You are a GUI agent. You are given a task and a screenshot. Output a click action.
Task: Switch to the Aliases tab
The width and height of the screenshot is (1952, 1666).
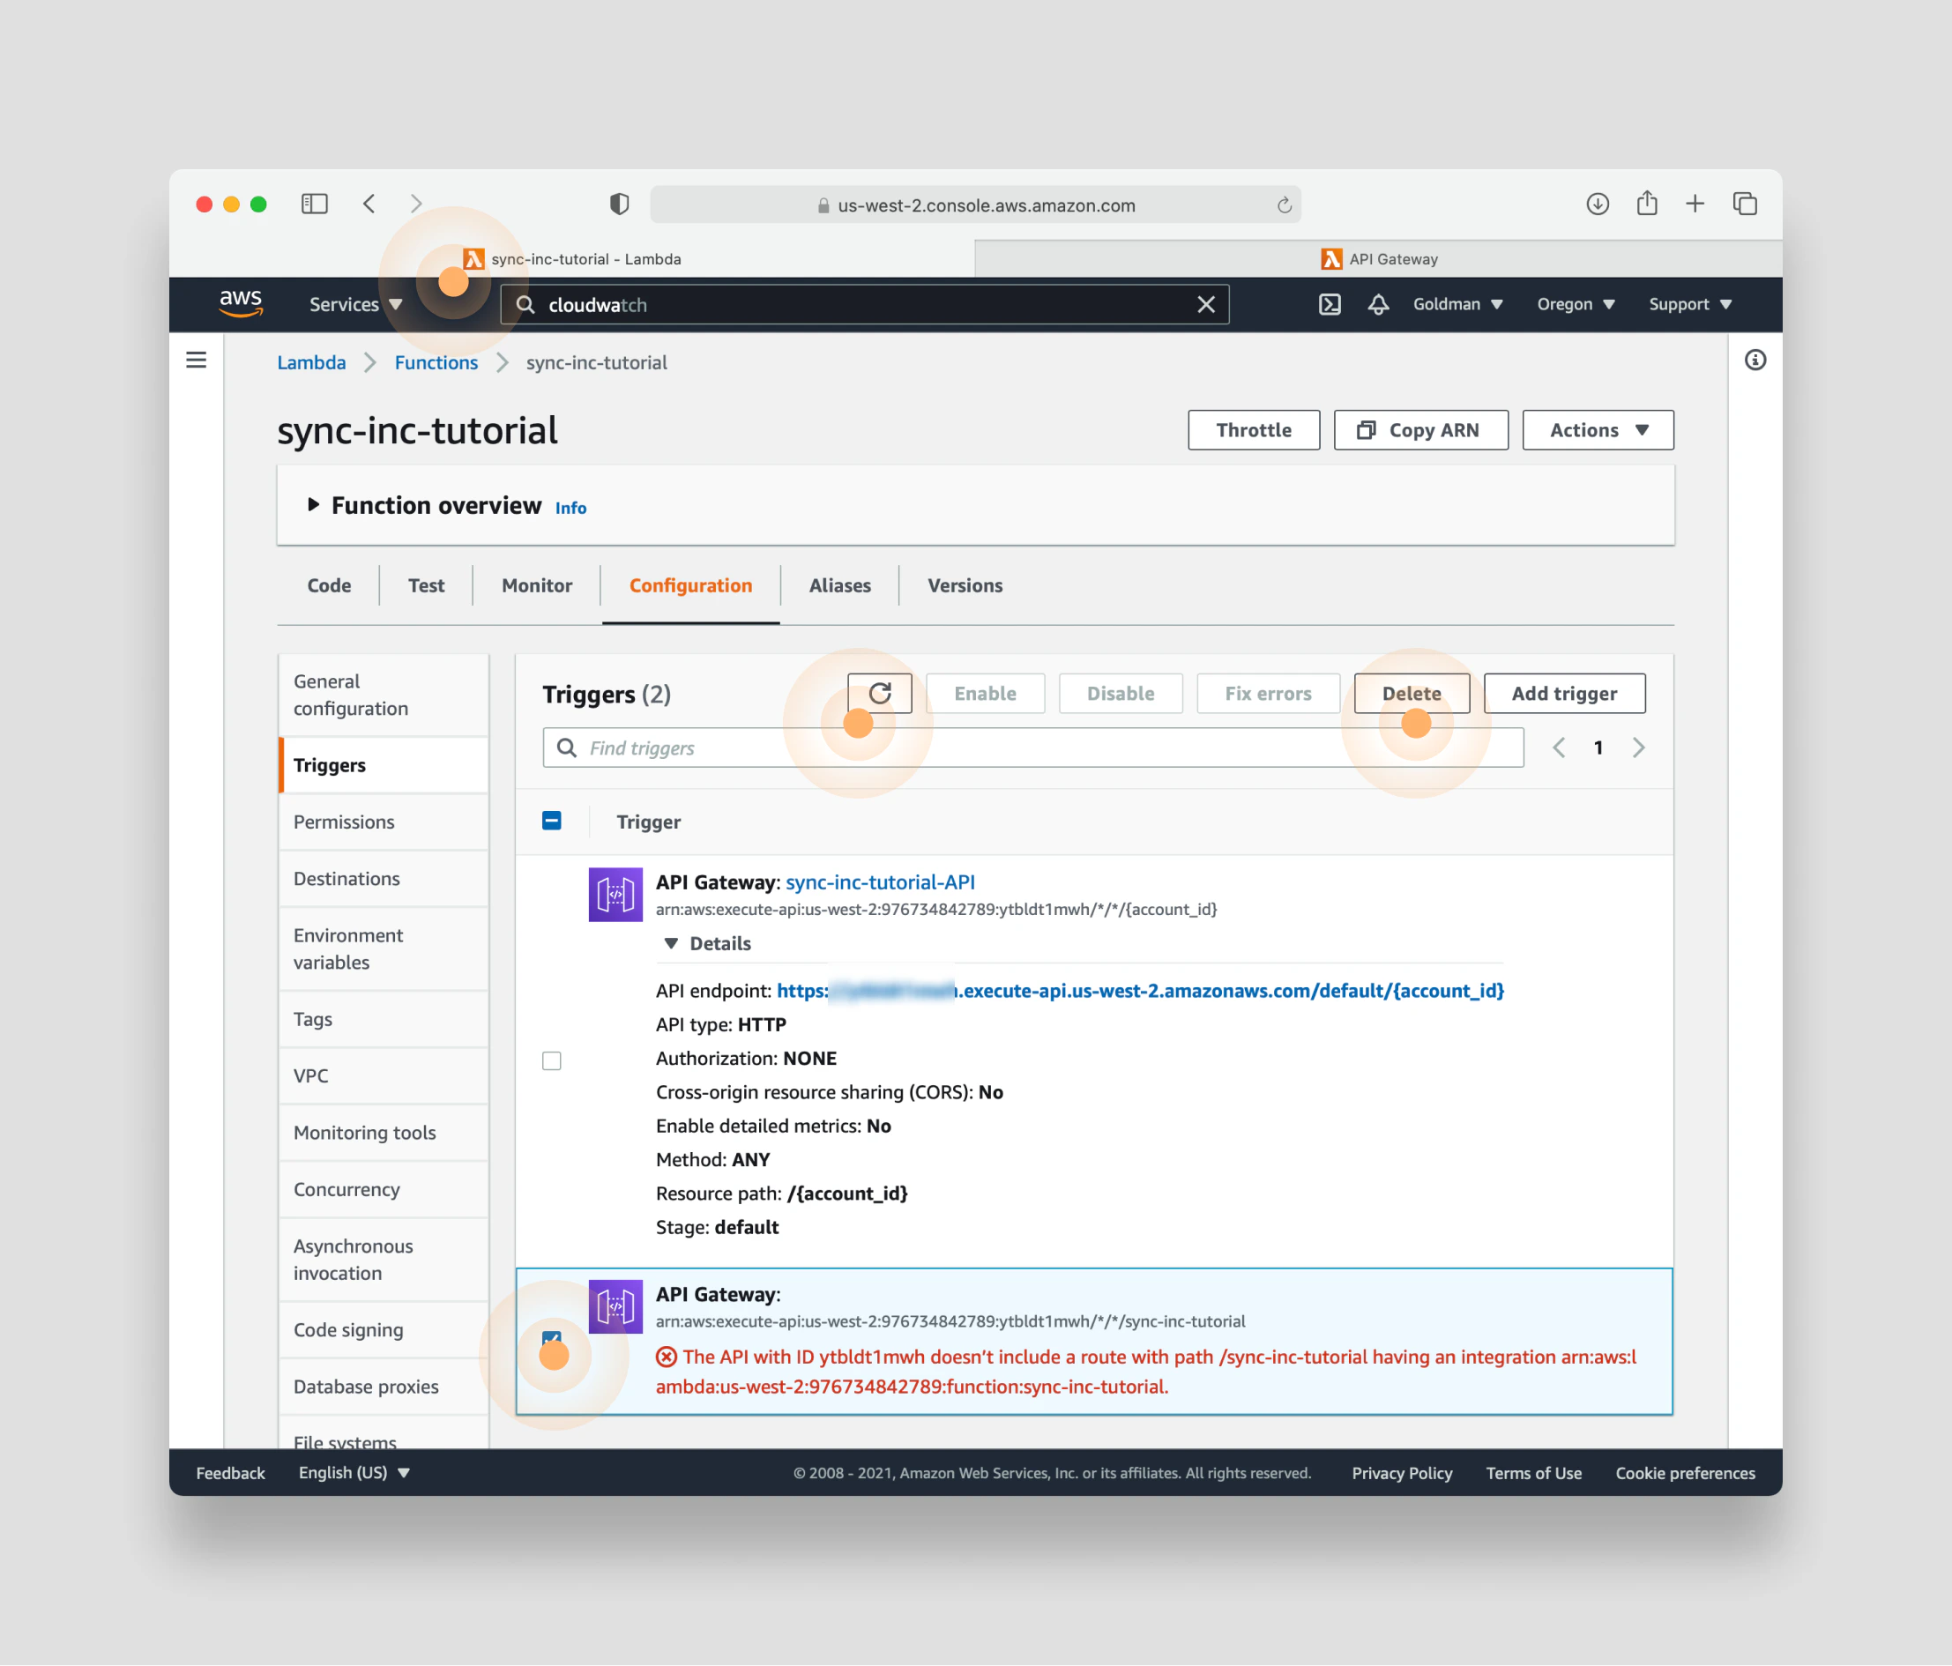pyautogui.click(x=839, y=586)
